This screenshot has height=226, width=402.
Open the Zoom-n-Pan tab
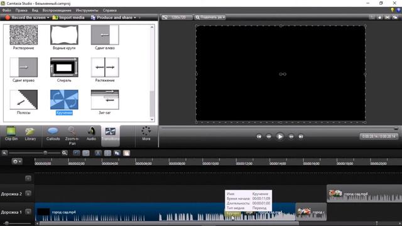tap(72, 136)
